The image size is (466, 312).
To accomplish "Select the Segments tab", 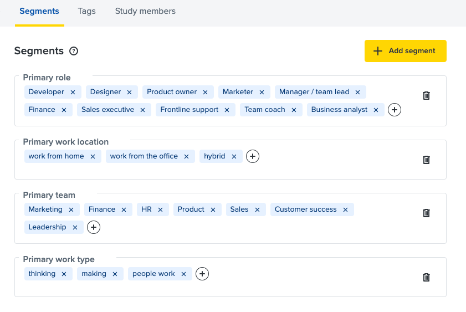I will [39, 11].
